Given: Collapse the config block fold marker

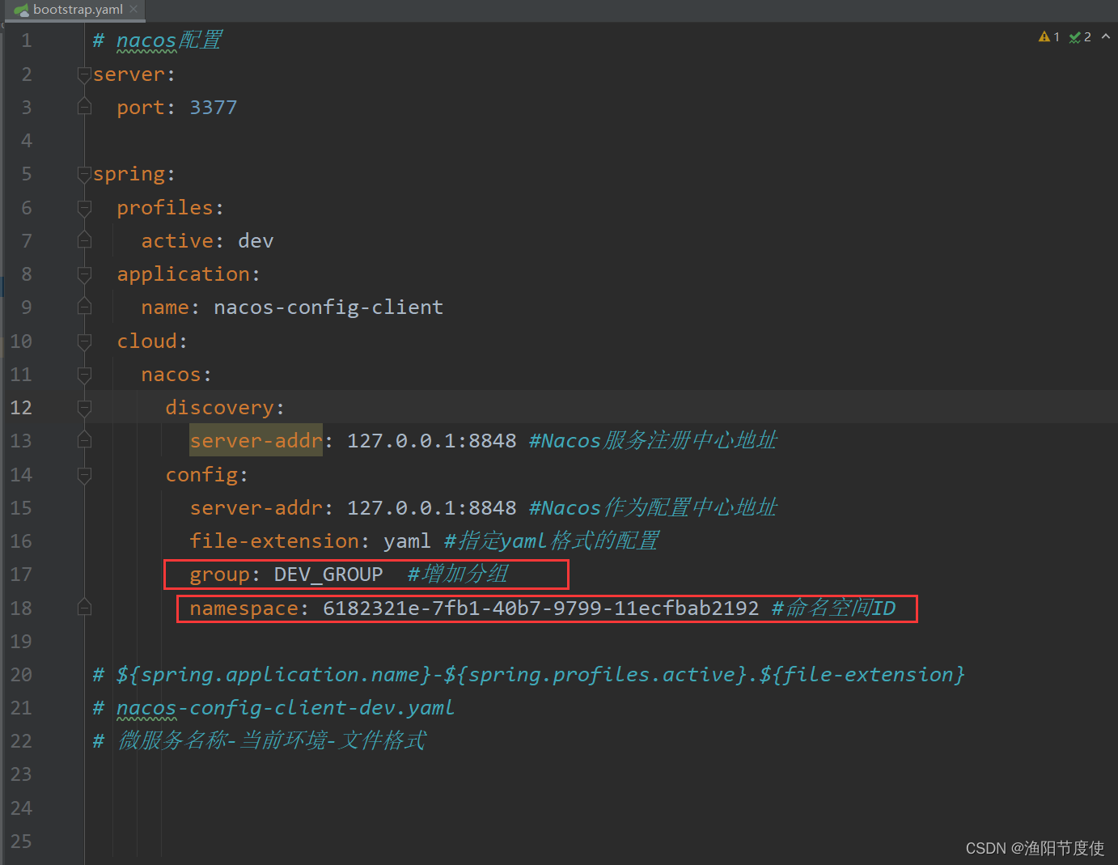Looking at the screenshot, I should [x=84, y=475].
